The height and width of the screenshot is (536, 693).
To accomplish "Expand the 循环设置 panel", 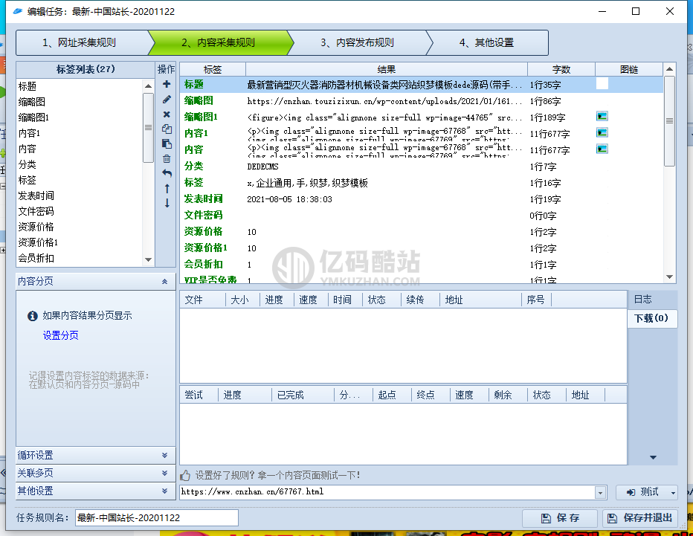I will coord(164,455).
